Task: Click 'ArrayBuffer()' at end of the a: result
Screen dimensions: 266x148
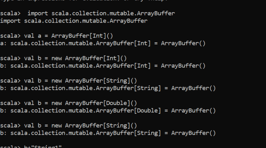Action: click(x=183, y=43)
